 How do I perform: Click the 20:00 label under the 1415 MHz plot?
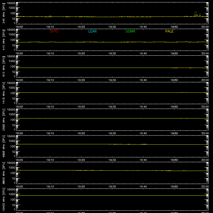205,107
